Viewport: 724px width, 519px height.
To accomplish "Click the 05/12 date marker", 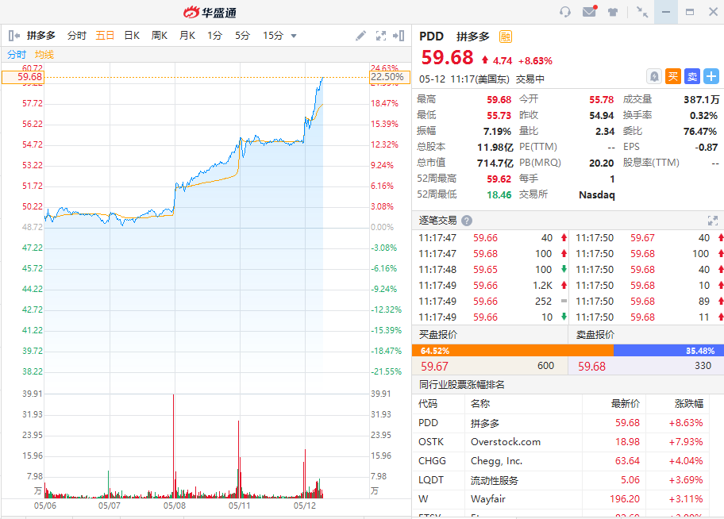I will point(305,506).
